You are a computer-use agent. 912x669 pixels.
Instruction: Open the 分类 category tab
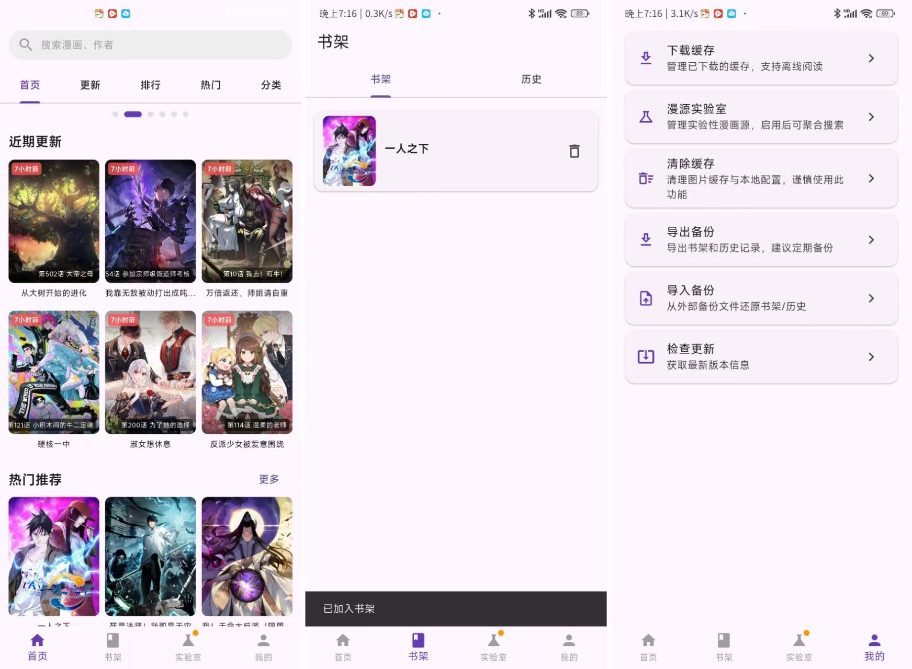coord(271,85)
